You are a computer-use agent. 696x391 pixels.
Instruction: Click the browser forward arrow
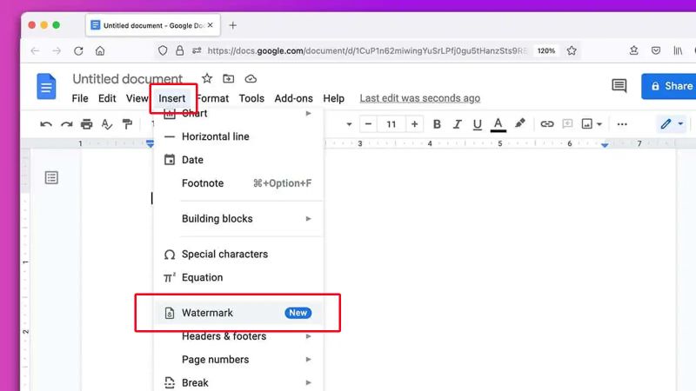[57, 51]
